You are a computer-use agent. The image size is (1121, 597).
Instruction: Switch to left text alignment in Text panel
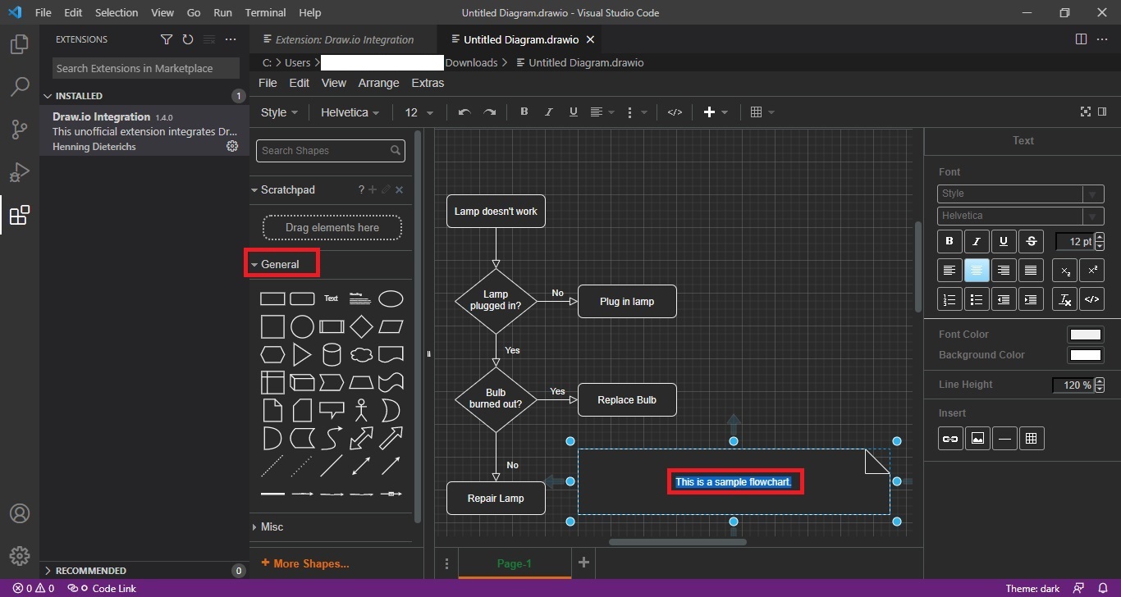coord(949,270)
